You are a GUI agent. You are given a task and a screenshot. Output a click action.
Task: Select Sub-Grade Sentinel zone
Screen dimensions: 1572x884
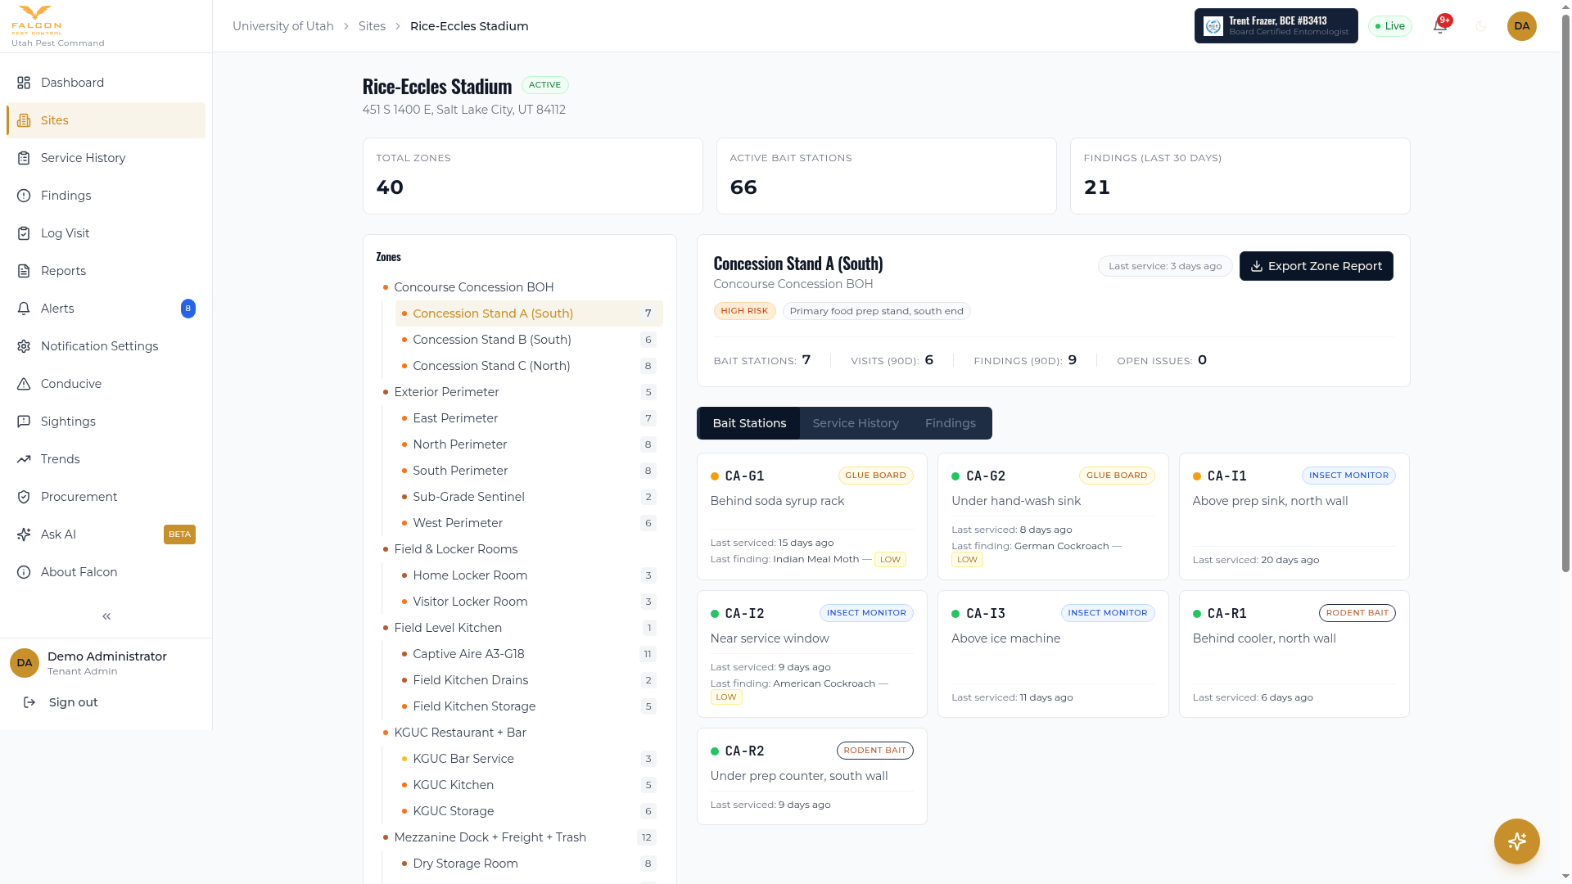pos(529,497)
